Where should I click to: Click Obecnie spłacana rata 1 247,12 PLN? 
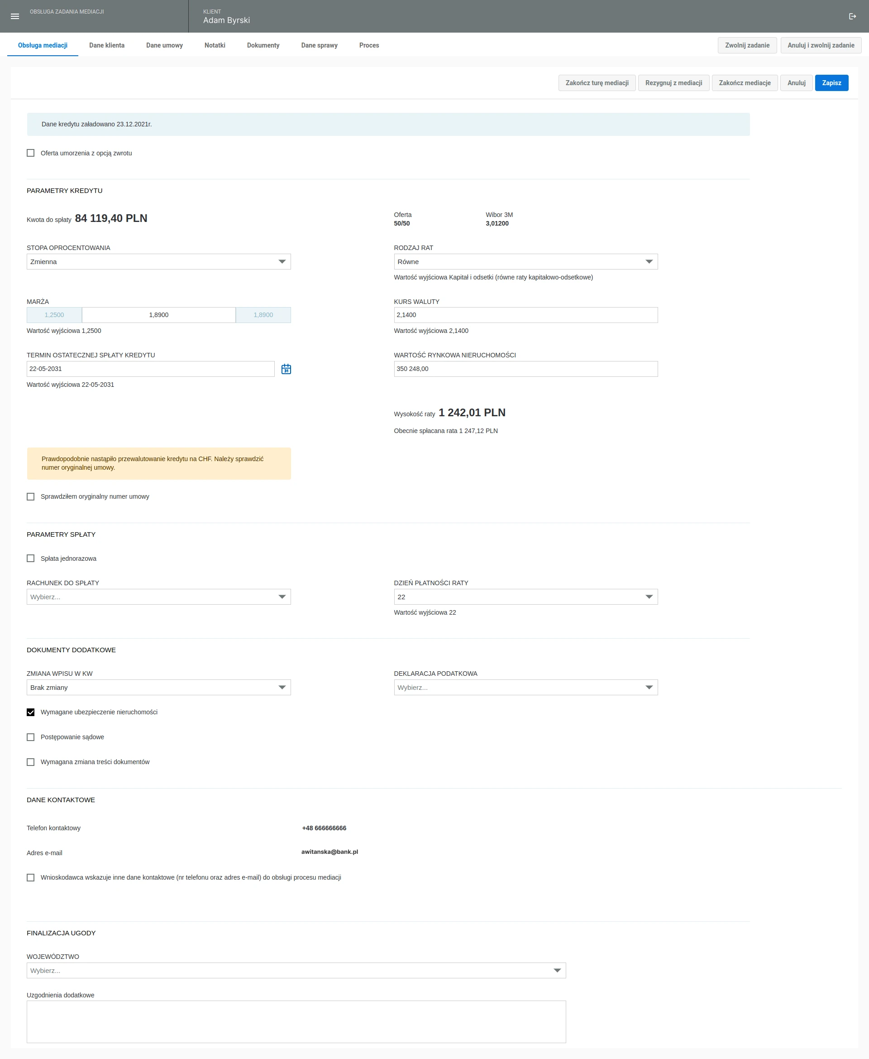coord(445,431)
